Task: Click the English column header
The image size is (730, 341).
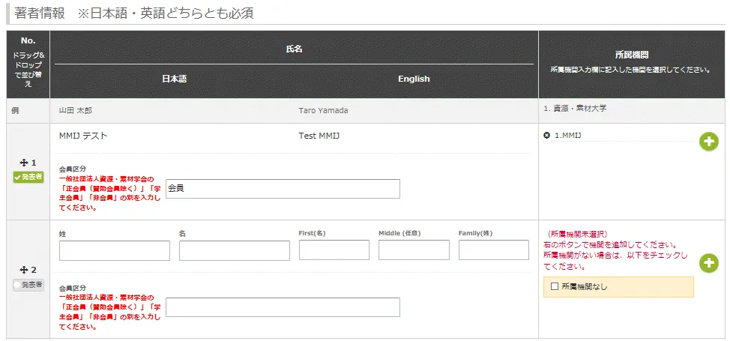Action: coord(414,79)
